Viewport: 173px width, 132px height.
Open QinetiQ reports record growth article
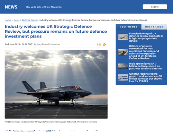[146, 77]
